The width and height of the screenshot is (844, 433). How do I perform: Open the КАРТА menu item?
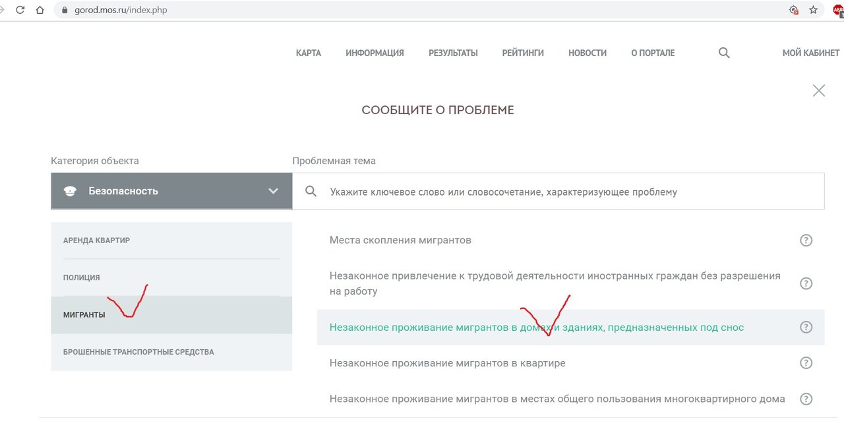309,53
